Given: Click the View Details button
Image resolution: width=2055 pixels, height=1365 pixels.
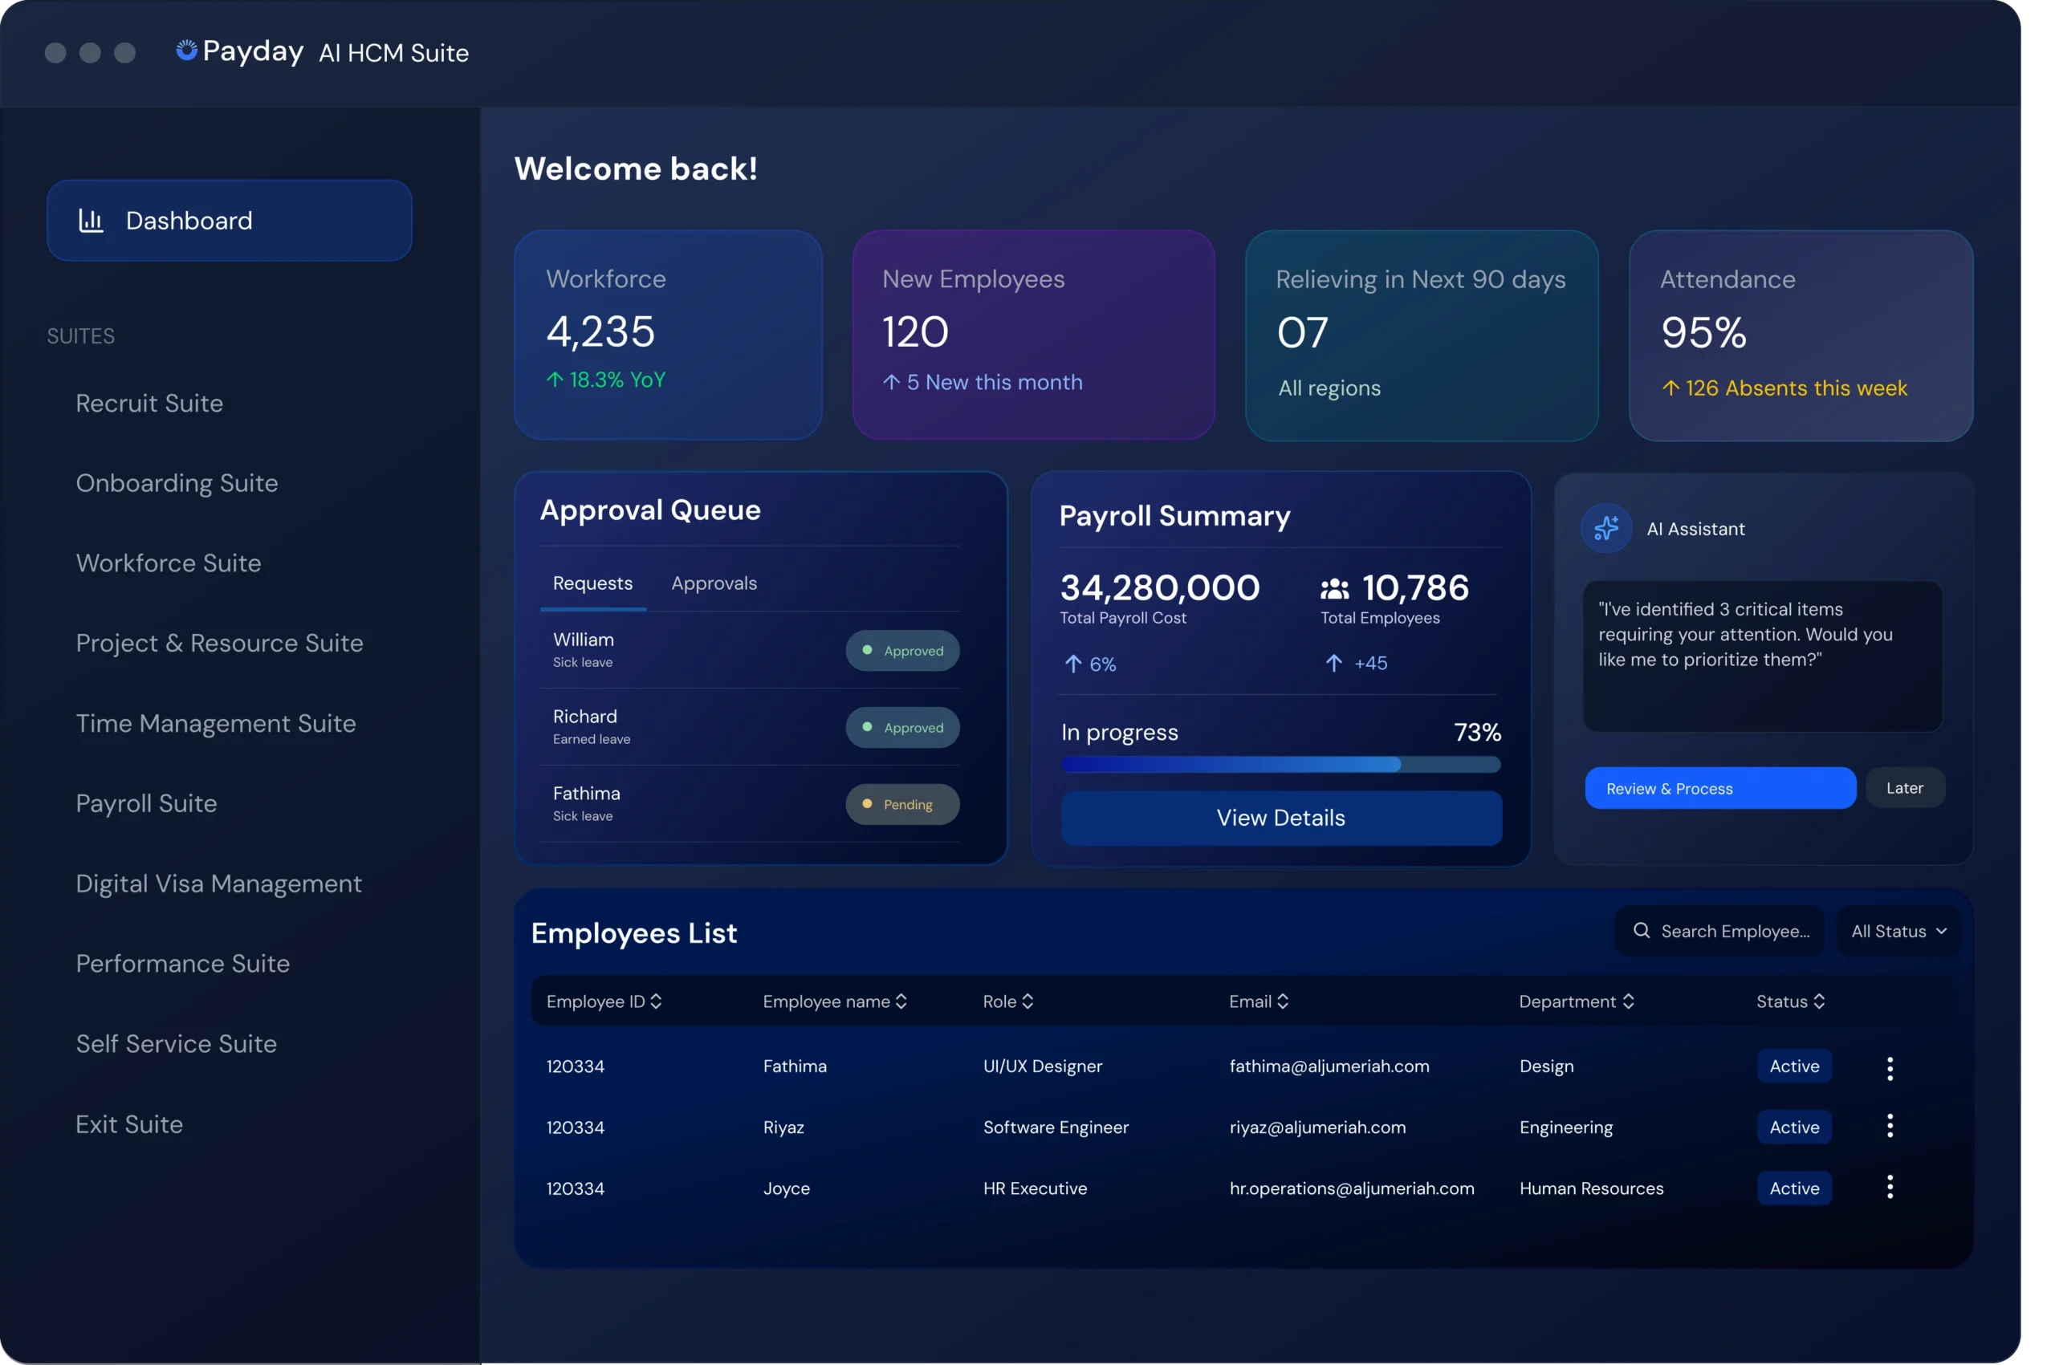Looking at the screenshot, I should coord(1280,818).
